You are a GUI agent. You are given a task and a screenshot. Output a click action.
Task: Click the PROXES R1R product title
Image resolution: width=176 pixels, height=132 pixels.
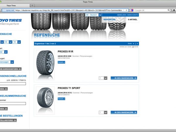click(x=65, y=52)
